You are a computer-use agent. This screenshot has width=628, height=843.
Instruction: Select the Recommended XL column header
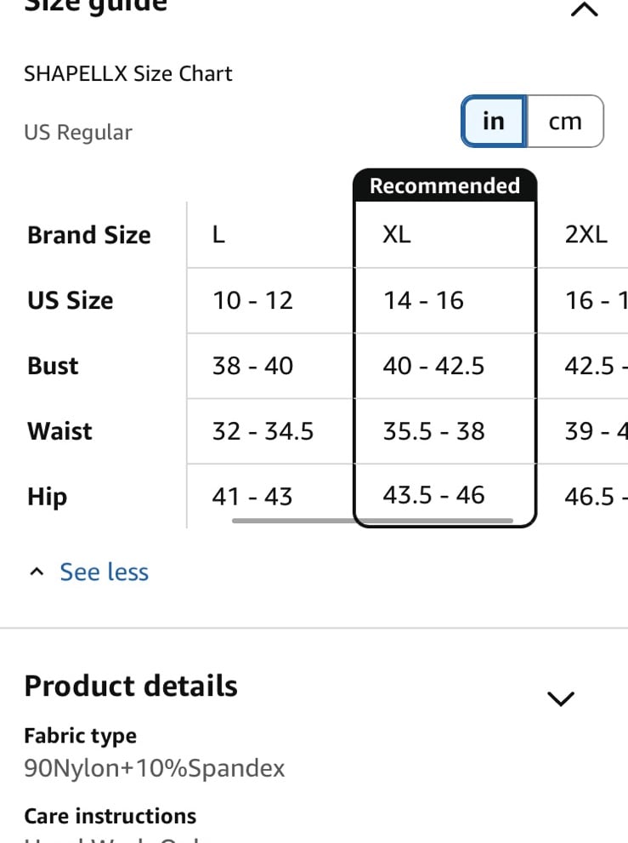(x=444, y=185)
